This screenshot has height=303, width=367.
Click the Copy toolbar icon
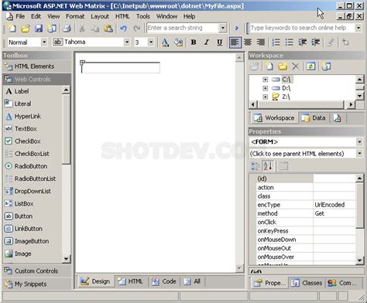[95, 28]
